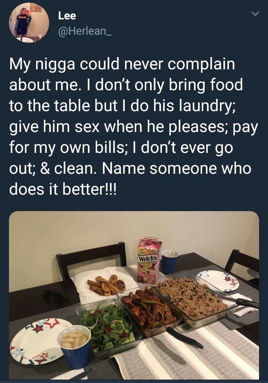
Task: Click the black serving spoon handle
Action: point(184,338)
